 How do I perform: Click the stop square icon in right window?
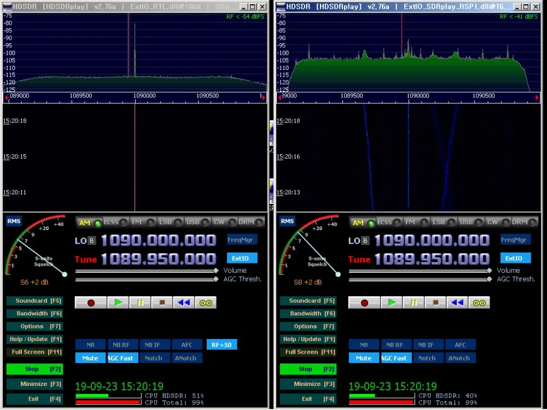tap(435, 303)
